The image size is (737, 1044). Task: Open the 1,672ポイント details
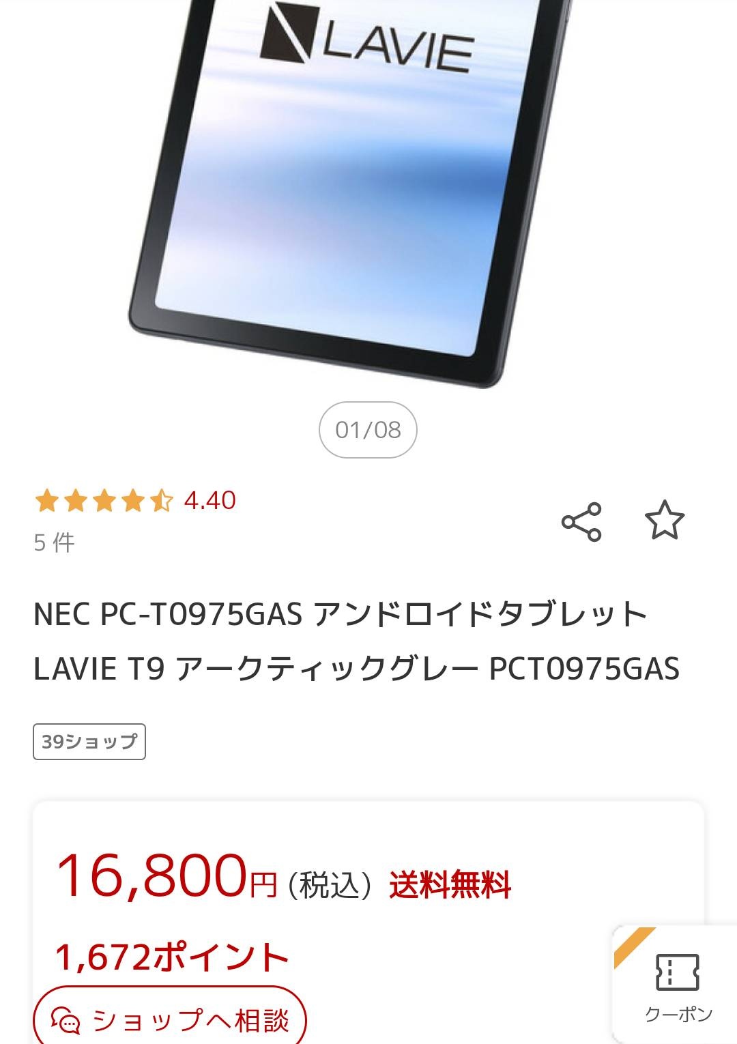pyautogui.click(x=172, y=957)
